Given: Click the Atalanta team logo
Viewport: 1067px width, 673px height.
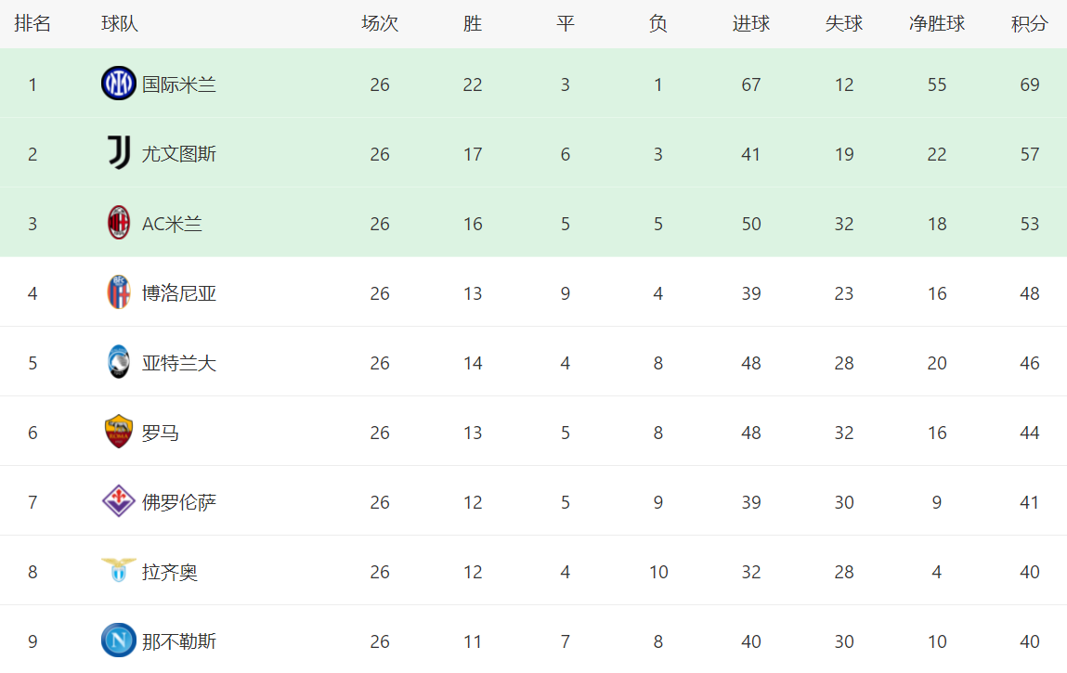Looking at the screenshot, I should click(x=119, y=361).
